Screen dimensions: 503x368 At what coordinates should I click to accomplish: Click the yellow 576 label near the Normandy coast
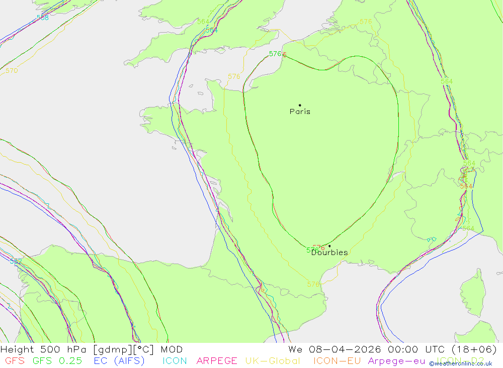[234, 76]
